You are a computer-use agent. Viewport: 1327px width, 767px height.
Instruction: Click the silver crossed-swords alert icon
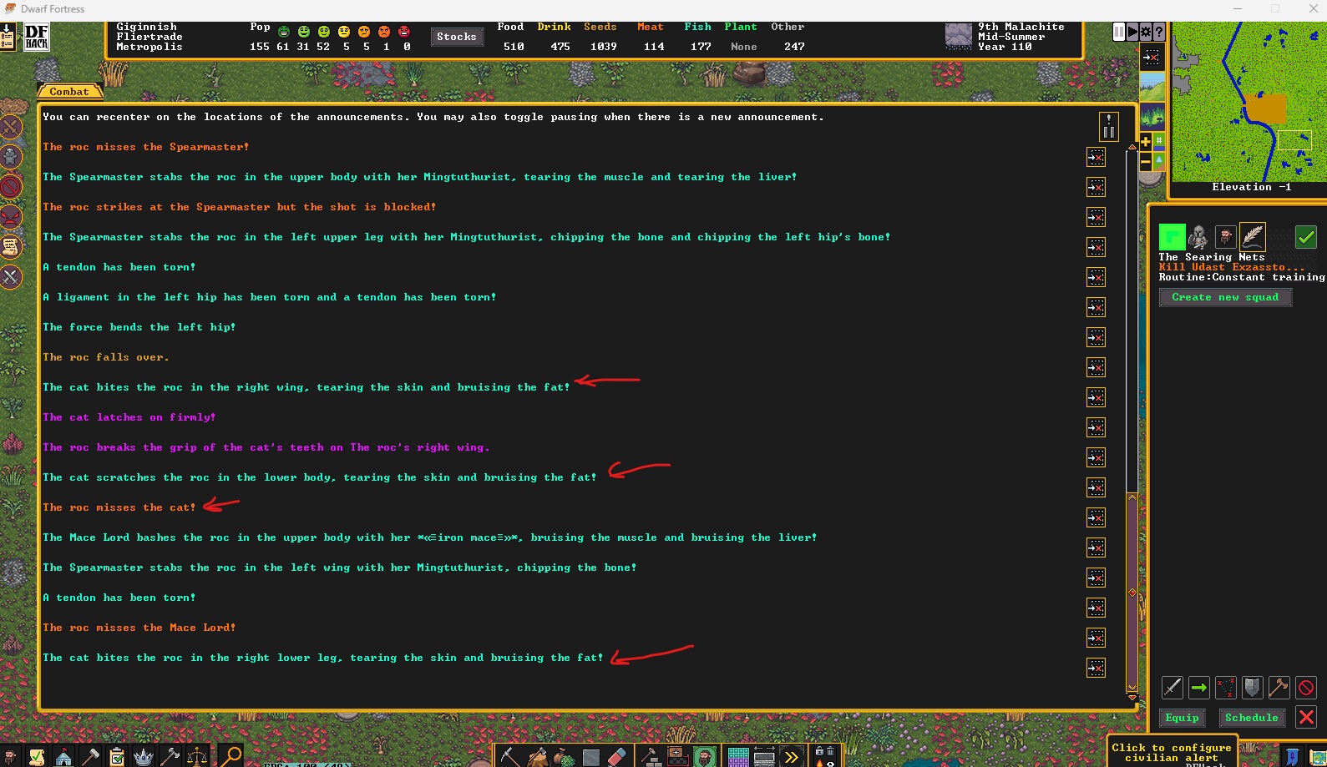pos(11,277)
